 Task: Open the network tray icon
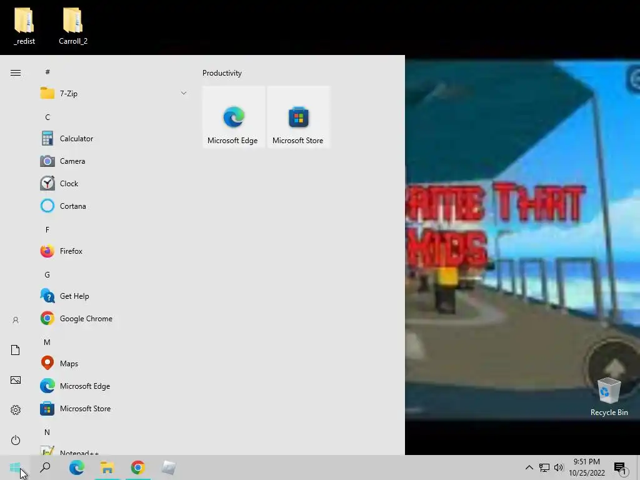tap(544, 467)
